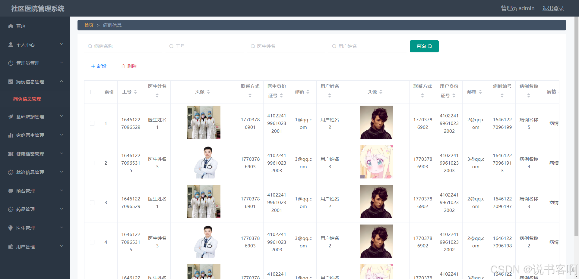Image resolution: width=579 pixels, height=279 pixels.
Task: Click the home icon in sidebar
Action: [11, 26]
